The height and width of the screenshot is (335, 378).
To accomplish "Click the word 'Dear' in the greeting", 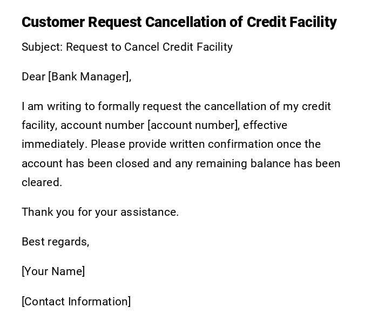I will pos(33,77).
